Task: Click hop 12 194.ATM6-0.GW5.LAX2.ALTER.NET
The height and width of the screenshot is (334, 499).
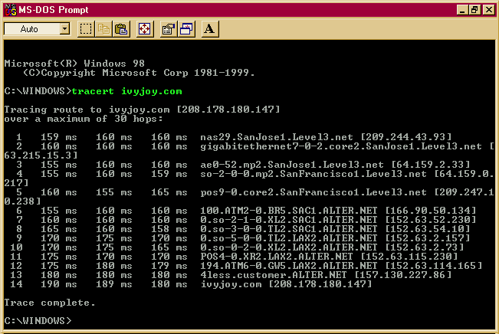Action: click(x=289, y=266)
